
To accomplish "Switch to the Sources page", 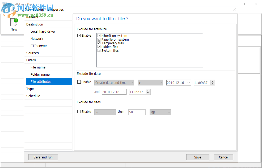I will (x=32, y=53).
